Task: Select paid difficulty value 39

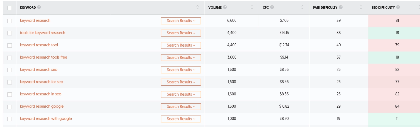Action: pyautogui.click(x=338, y=20)
